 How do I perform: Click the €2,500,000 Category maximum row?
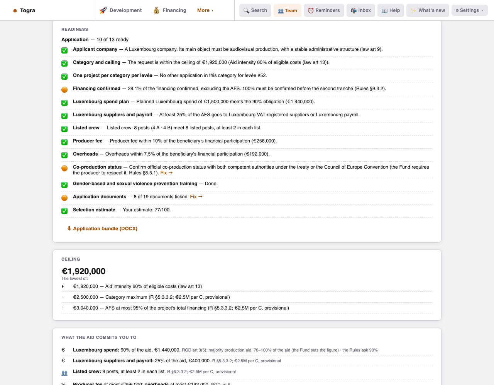(x=247, y=297)
